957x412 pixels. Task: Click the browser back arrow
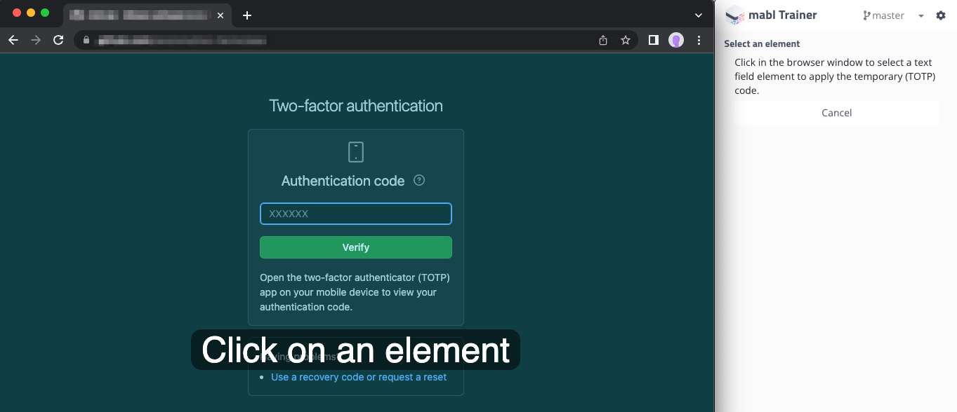pos(13,41)
